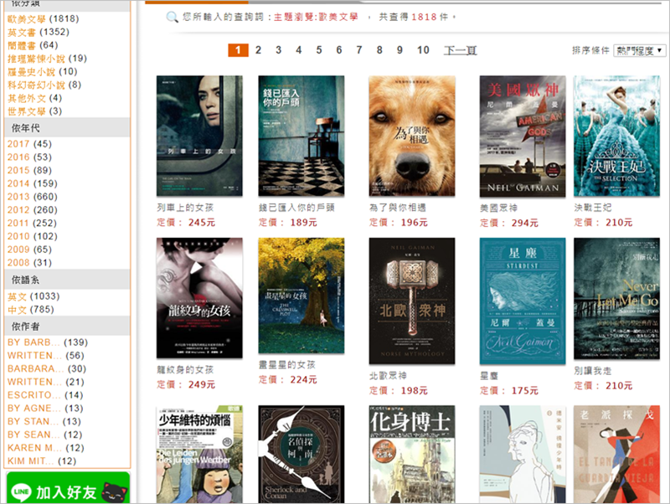Filter by 英文 language
This screenshot has height=504, width=670.
point(17,296)
